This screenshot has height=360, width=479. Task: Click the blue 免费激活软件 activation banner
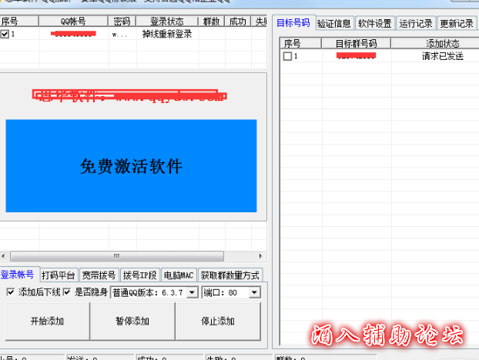click(x=131, y=165)
